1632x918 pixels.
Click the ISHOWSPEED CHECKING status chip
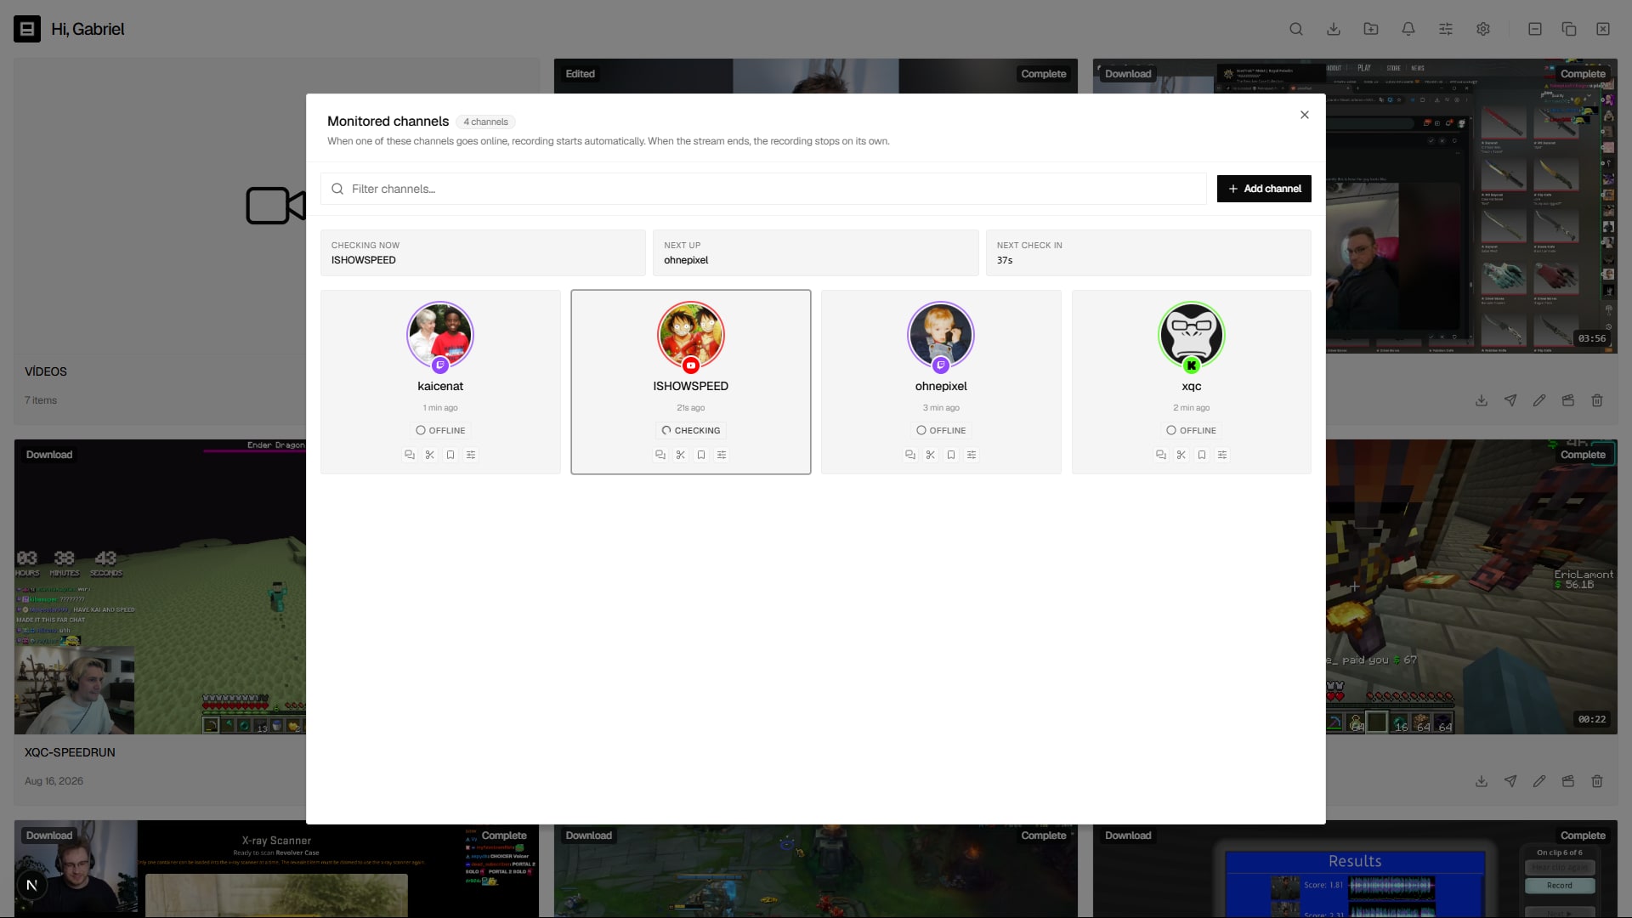[691, 430]
